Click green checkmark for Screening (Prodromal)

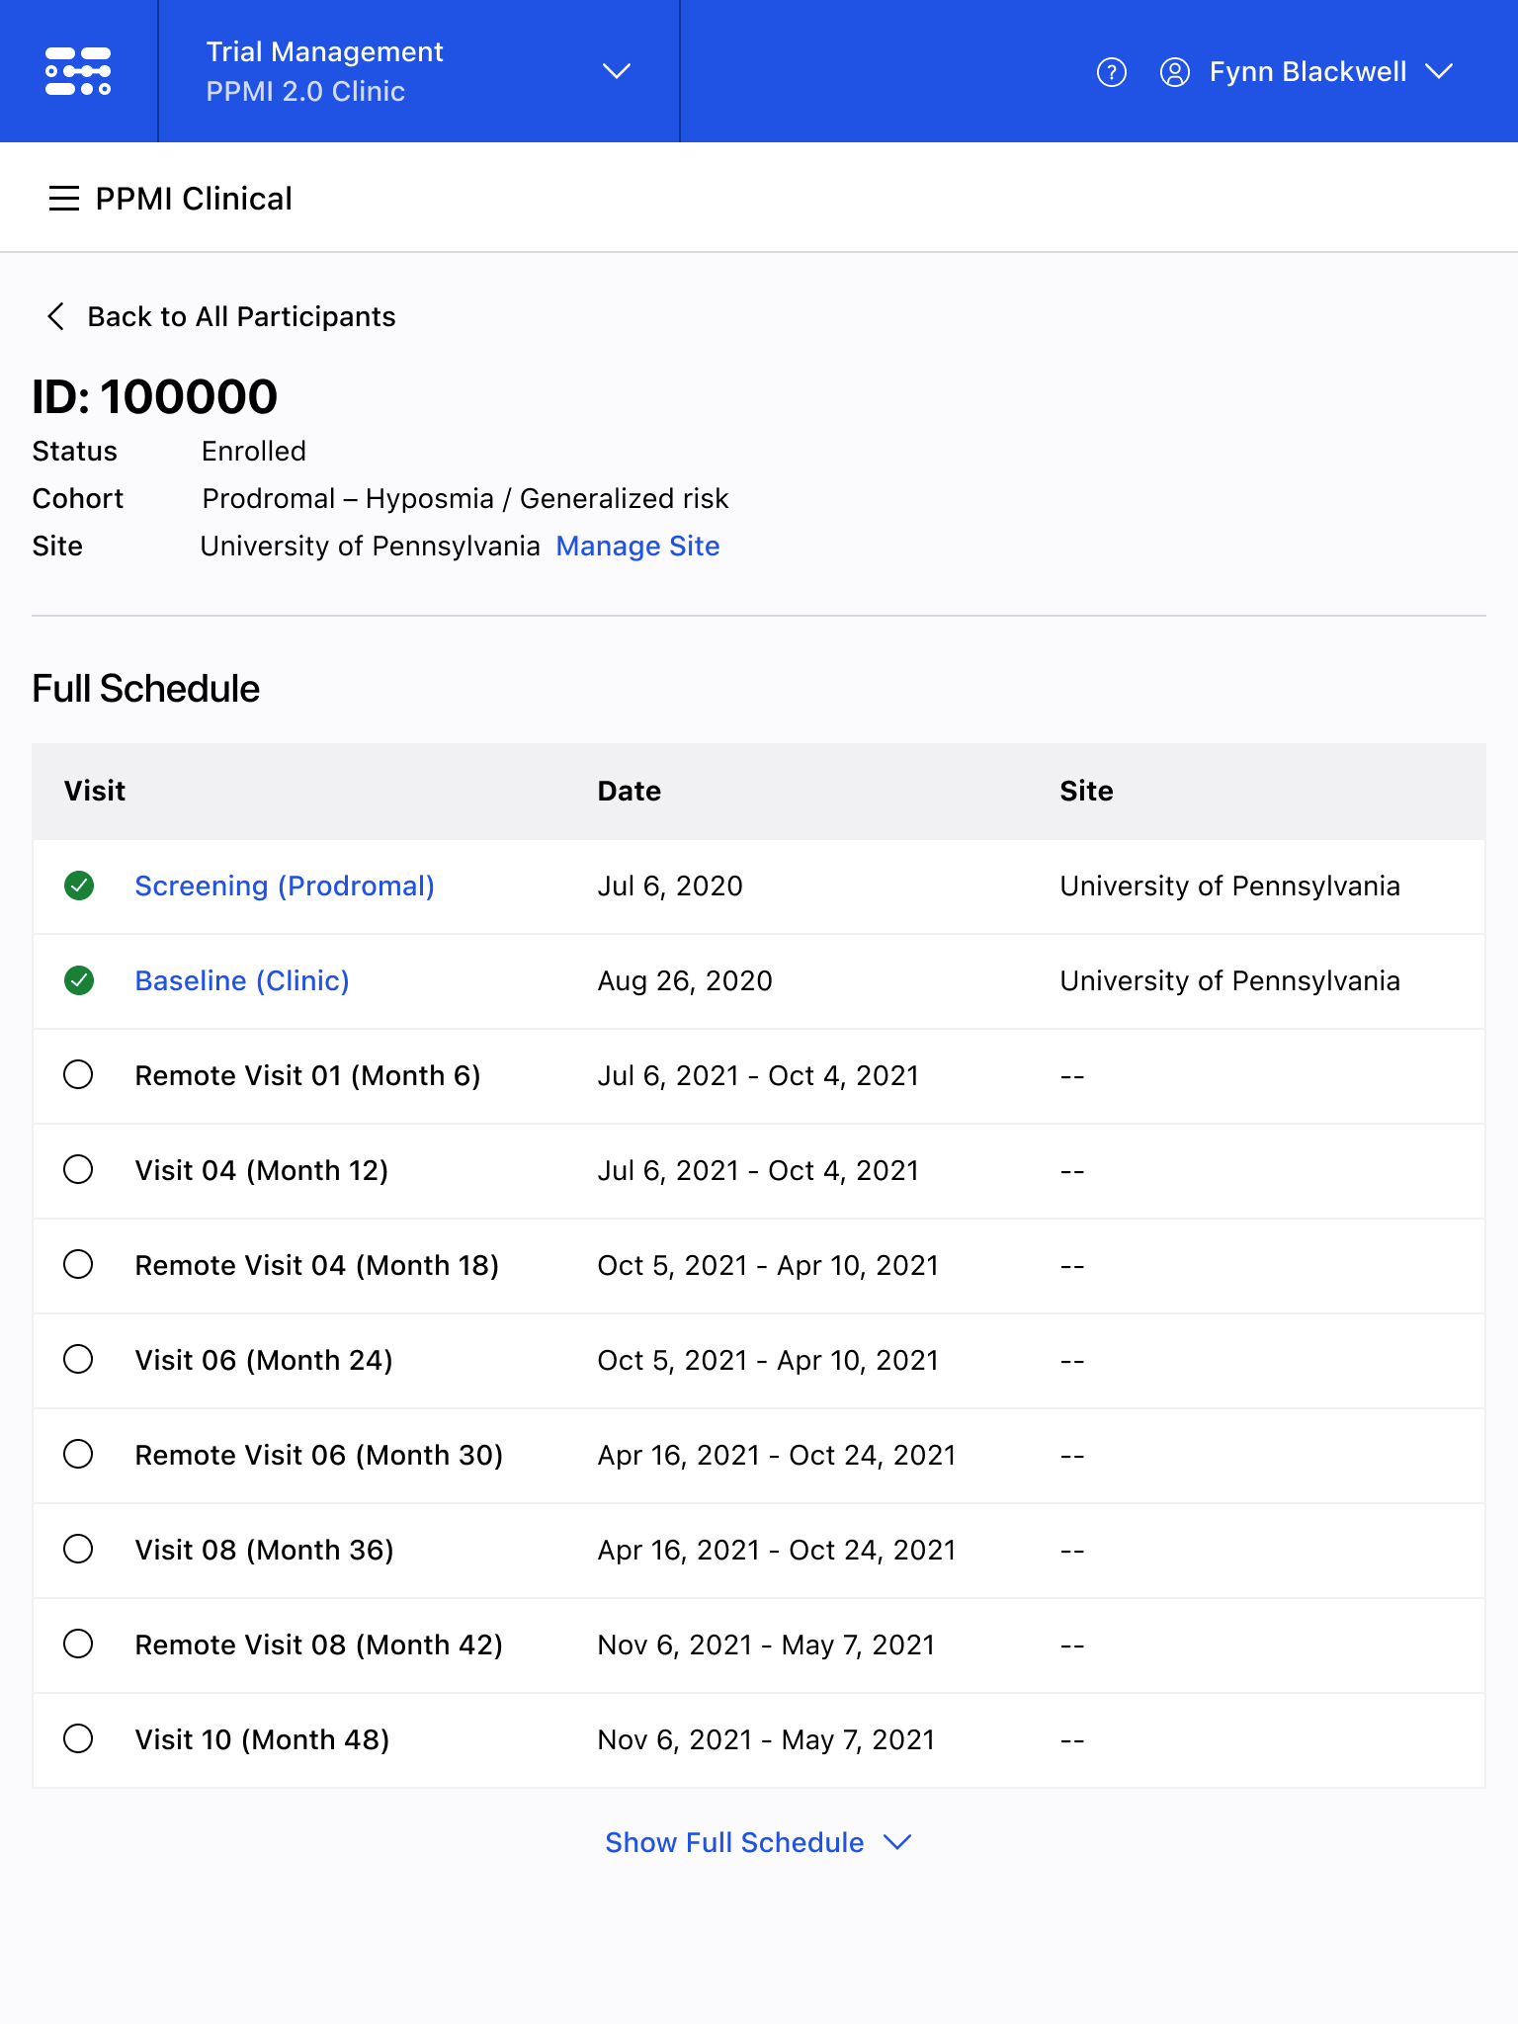[x=79, y=885]
